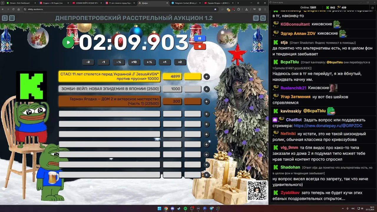Screen dimensions: 377x212
Task: Open the Chrome menu three dots
Action: coord(265,9)
